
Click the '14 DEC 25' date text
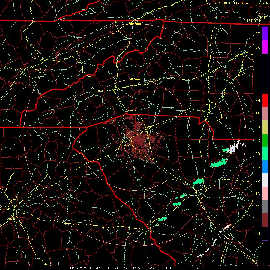coord(174,268)
